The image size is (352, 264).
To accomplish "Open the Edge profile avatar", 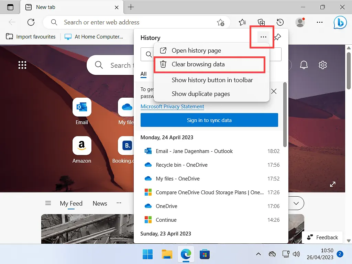I will pyautogui.click(x=300, y=22).
